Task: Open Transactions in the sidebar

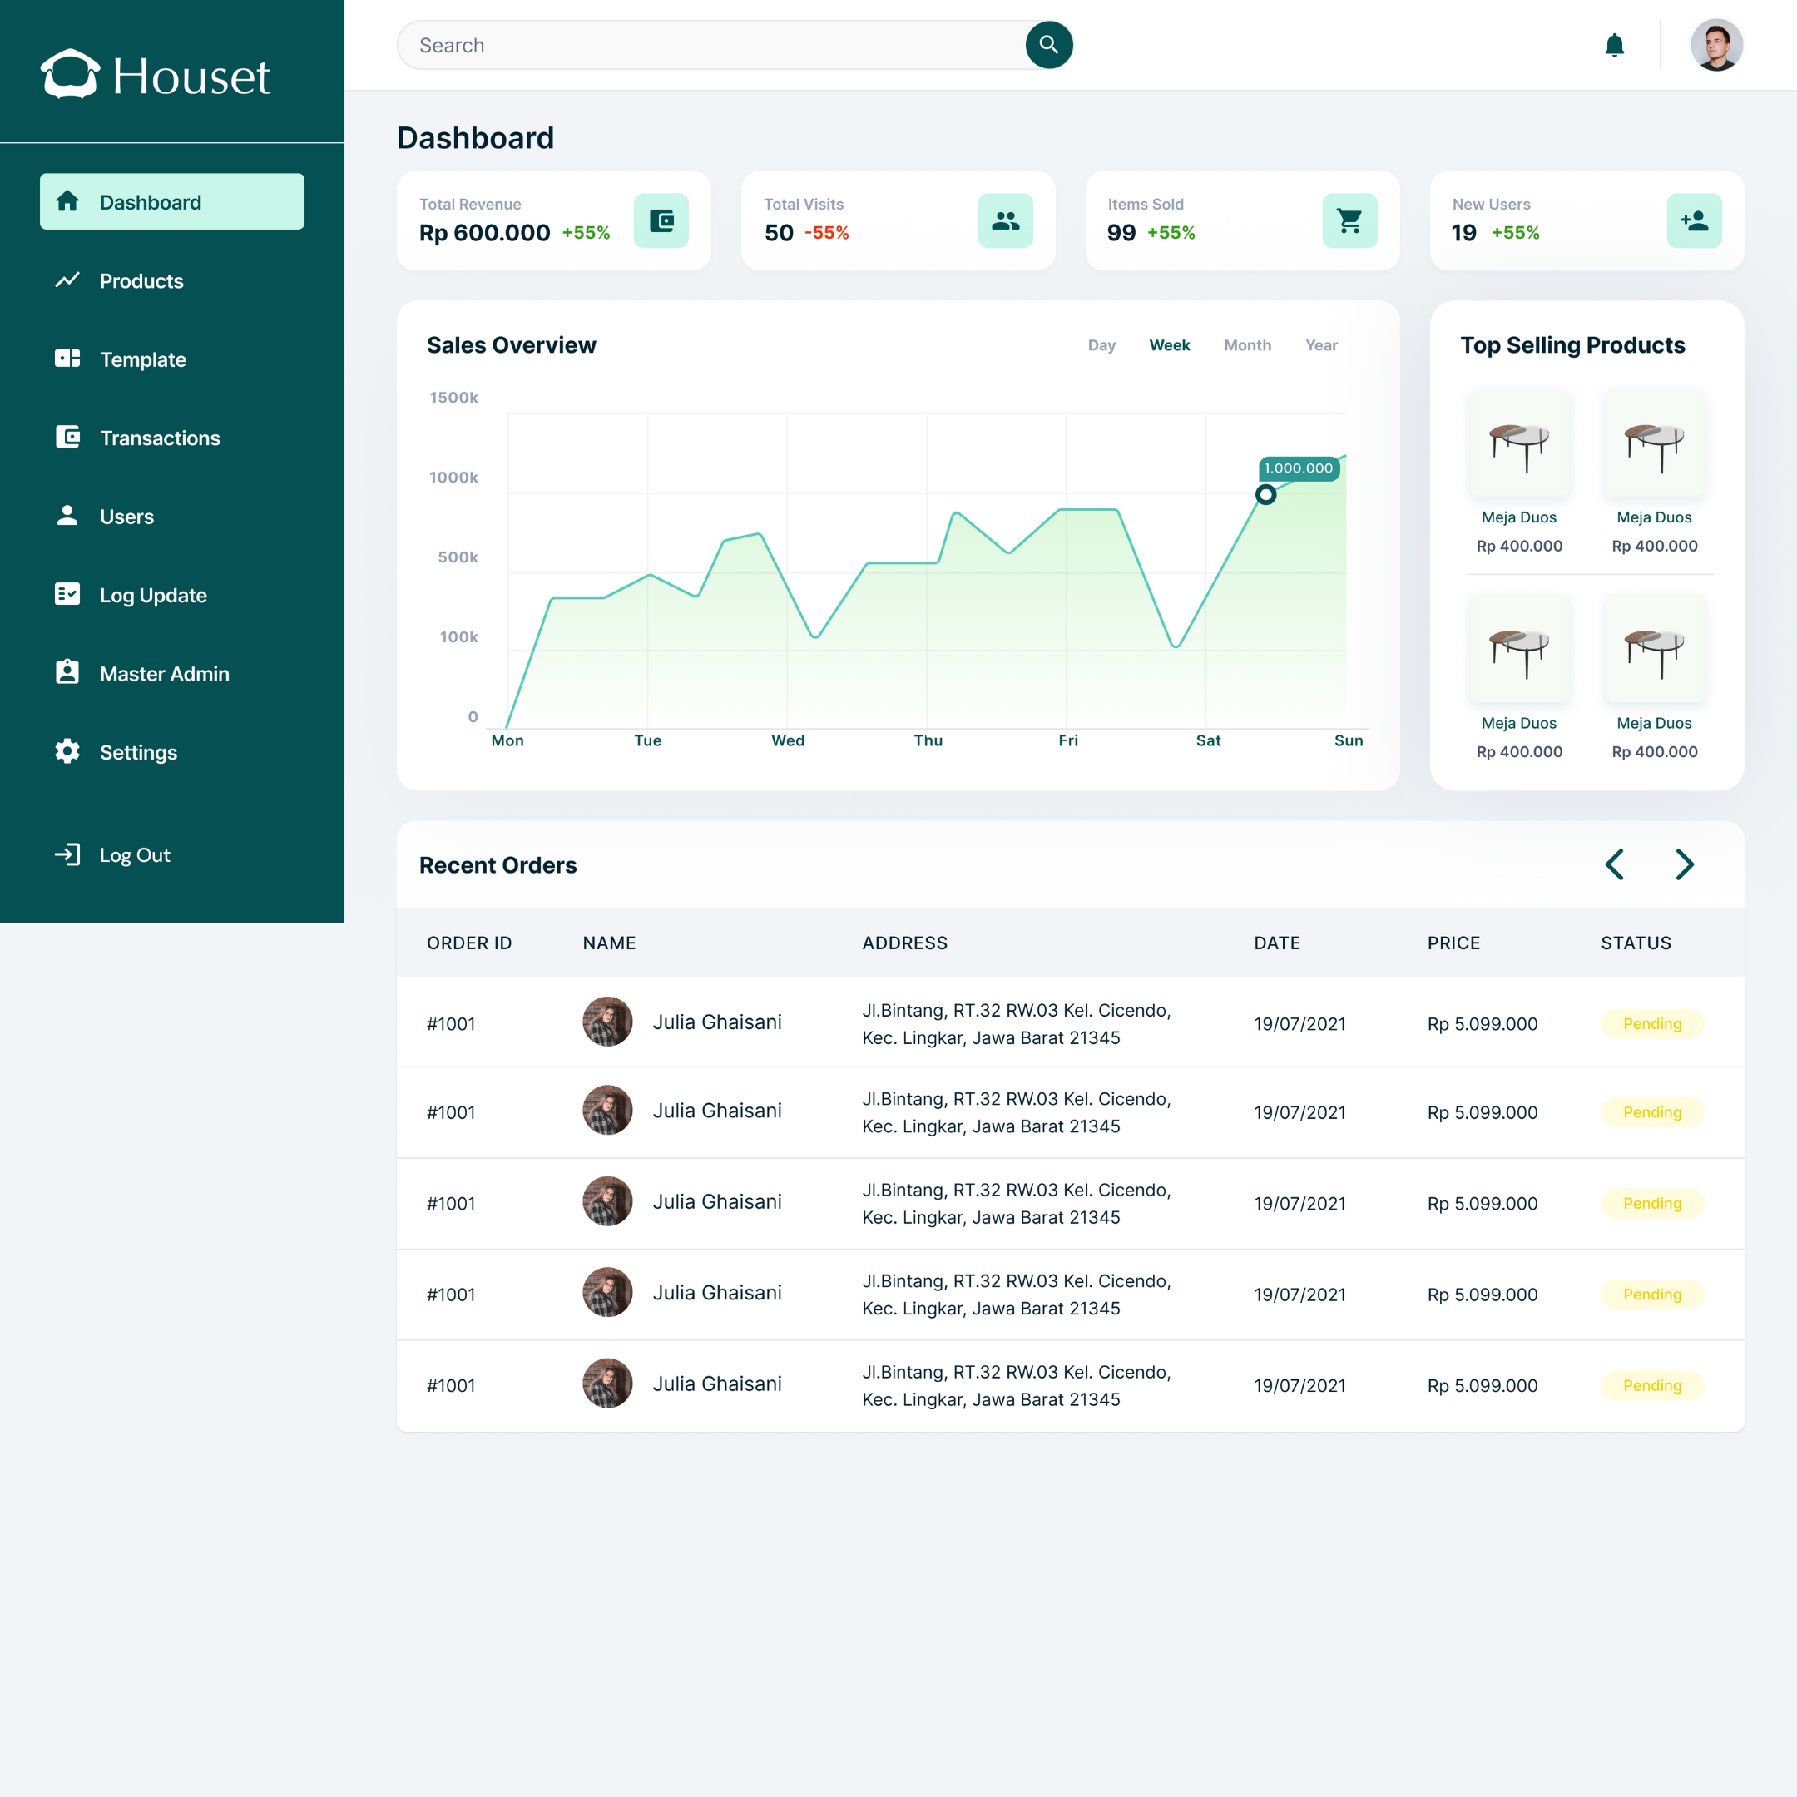Action: point(159,438)
